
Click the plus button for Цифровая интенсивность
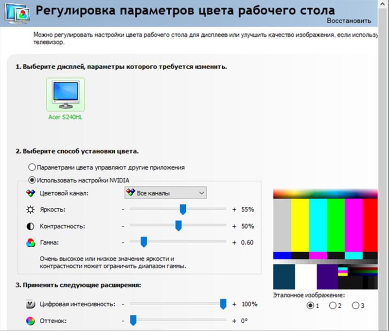[234, 304]
